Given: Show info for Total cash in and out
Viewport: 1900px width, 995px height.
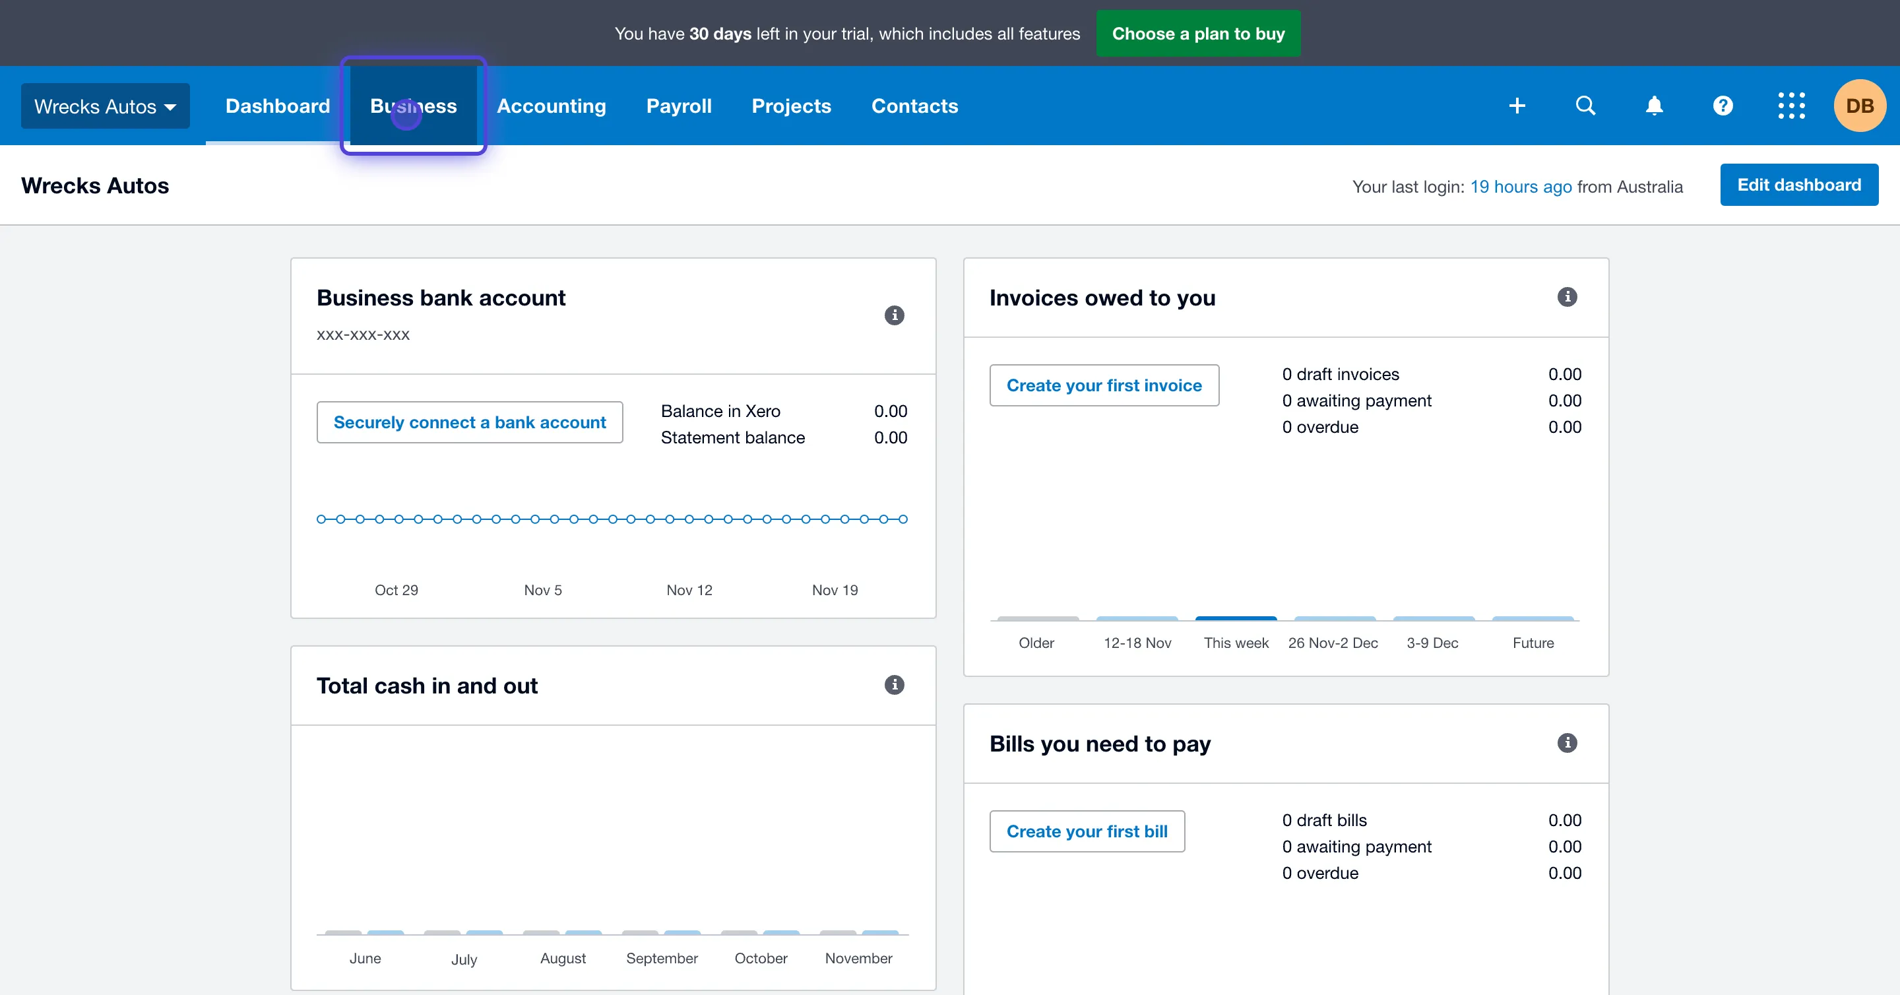Looking at the screenshot, I should pyautogui.click(x=895, y=685).
